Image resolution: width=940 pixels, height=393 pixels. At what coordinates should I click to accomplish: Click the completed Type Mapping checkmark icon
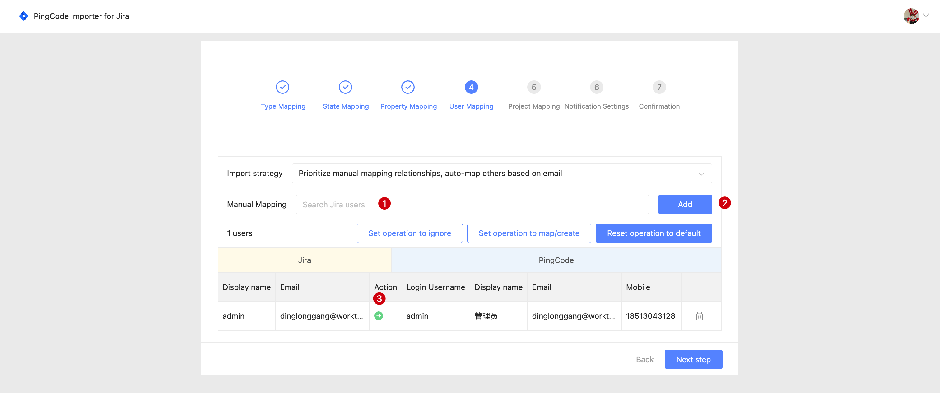(282, 87)
